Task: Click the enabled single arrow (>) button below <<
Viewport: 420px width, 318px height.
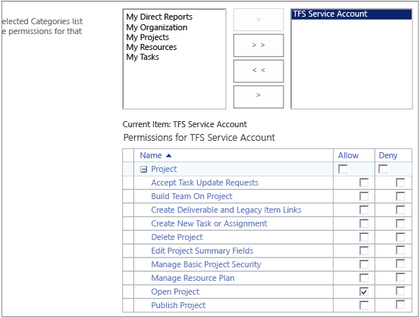Action: coord(259,97)
